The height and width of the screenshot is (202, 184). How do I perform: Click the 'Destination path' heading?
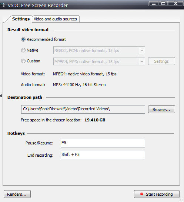25,97
